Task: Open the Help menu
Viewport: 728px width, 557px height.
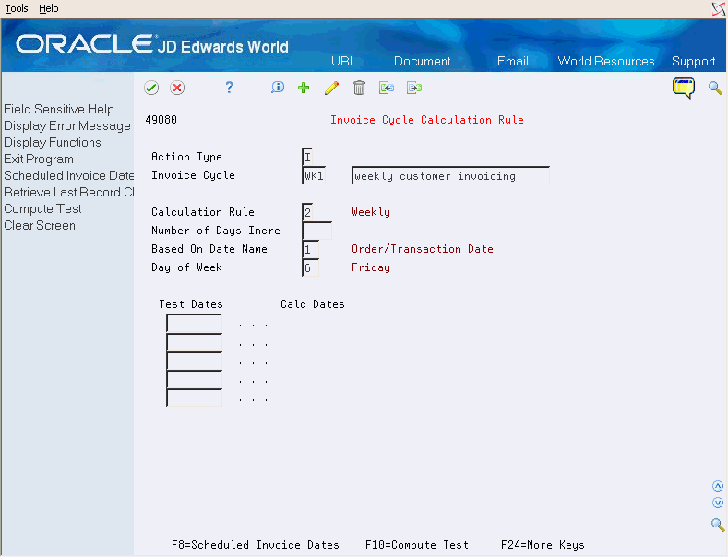Action: tap(49, 8)
